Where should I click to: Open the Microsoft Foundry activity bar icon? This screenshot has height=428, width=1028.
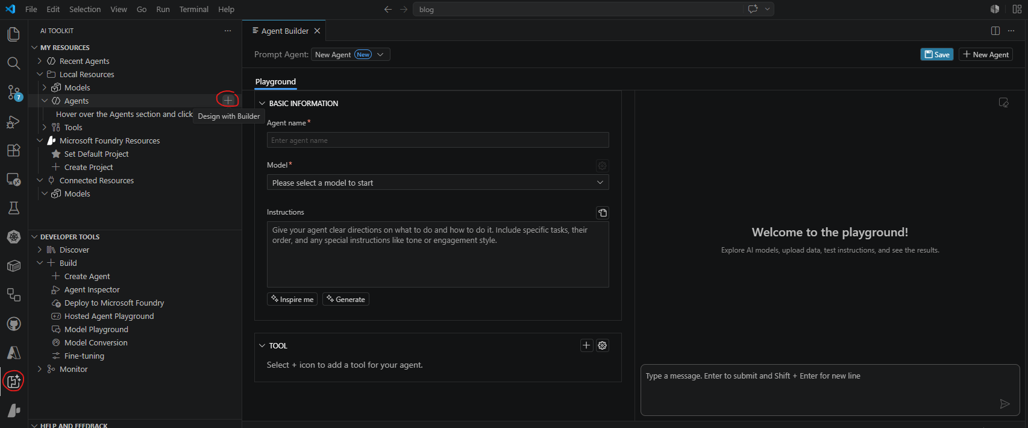[13, 410]
